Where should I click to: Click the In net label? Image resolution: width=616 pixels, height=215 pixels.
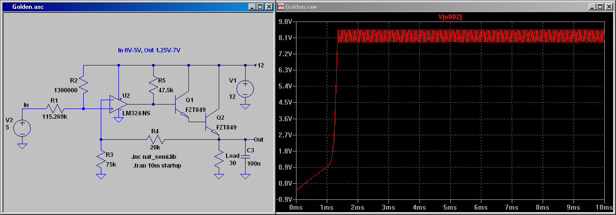click(x=26, y=105)
